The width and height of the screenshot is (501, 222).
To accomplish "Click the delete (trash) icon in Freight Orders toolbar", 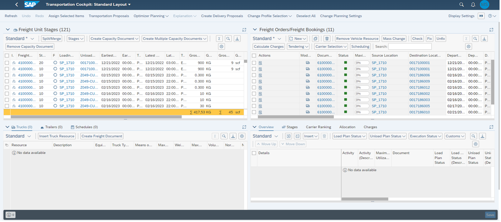I will point(327,38).
